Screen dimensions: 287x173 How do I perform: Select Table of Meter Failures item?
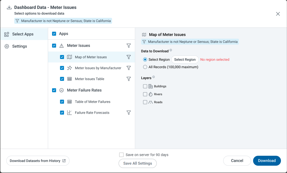tap(92, 102)
